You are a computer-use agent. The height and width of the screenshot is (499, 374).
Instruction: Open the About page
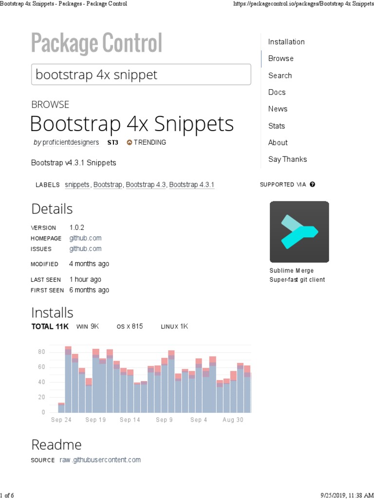278,142
